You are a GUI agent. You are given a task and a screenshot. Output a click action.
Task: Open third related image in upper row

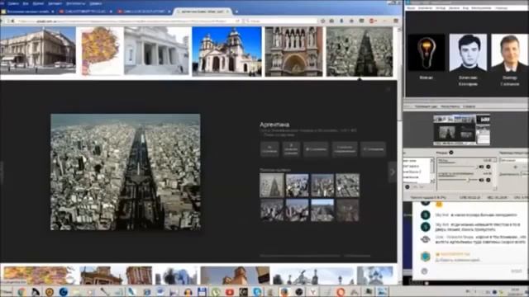tap(322, 185)
